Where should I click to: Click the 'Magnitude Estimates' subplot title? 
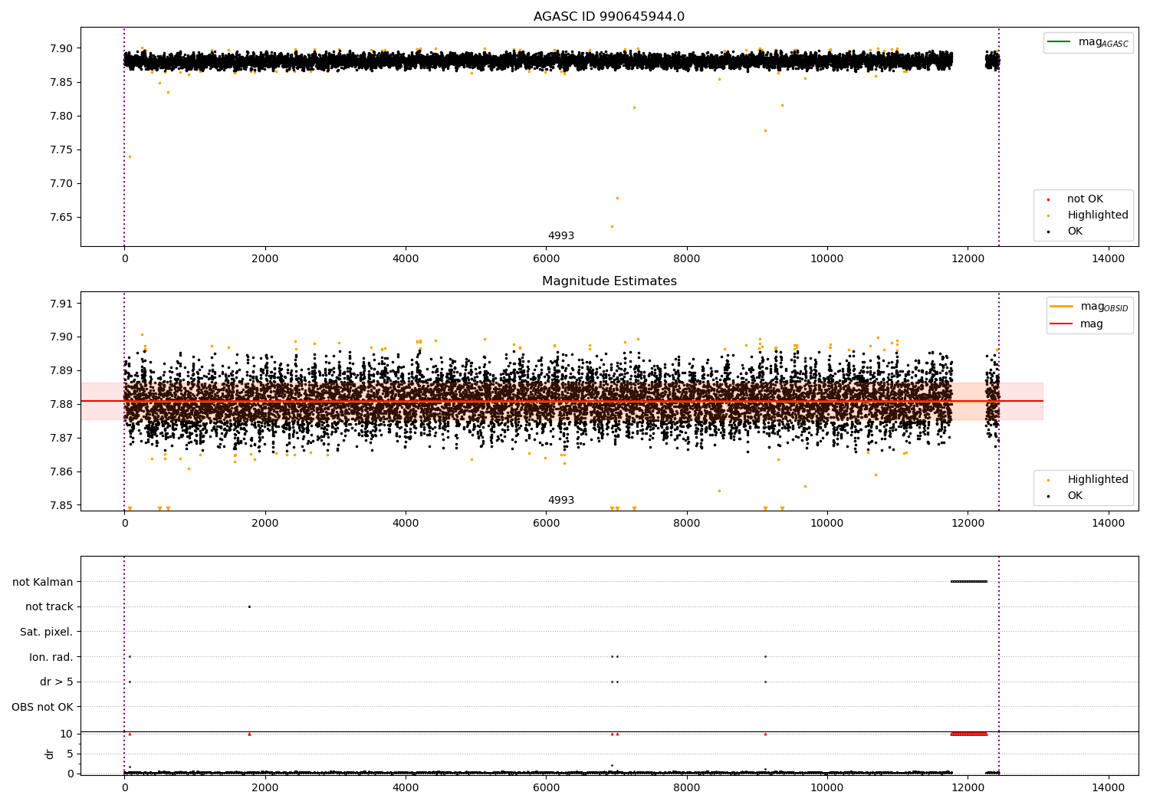pos(609,281)
